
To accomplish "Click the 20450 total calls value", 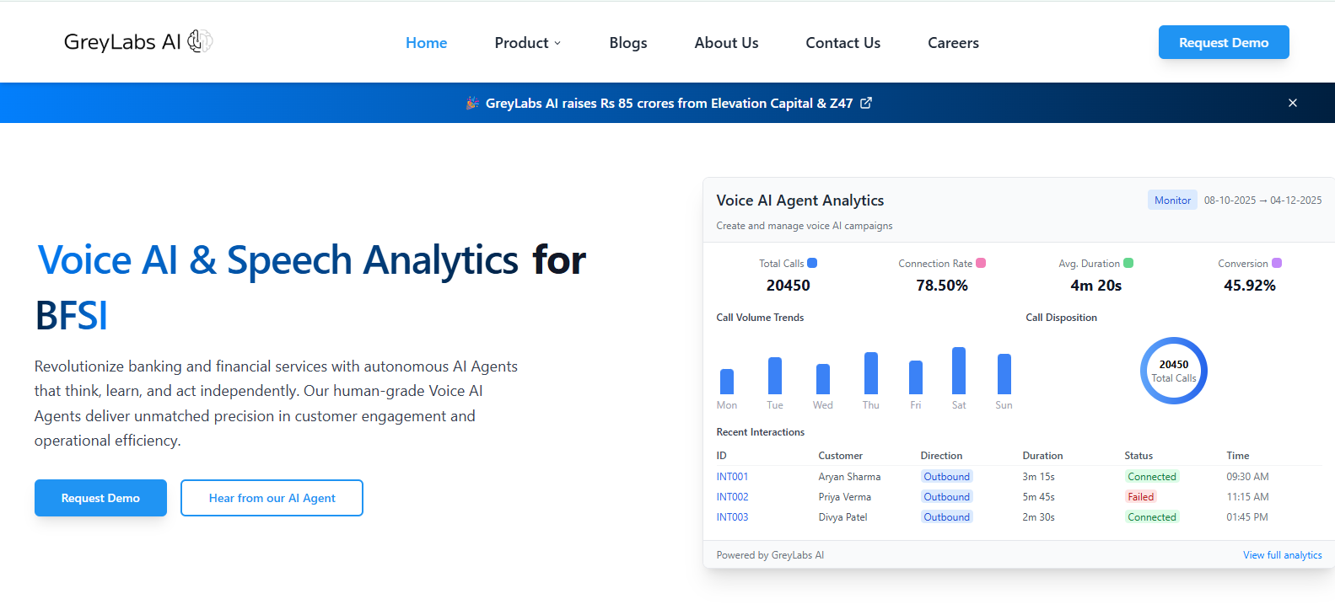I will pyautogui.click(x=789, y=286).
